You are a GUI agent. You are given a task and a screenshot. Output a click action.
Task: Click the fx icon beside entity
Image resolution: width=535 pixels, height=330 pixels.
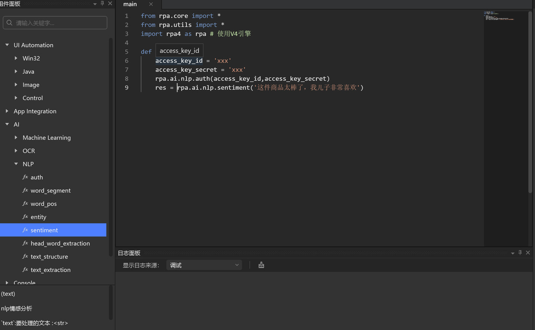coord(25,217)
